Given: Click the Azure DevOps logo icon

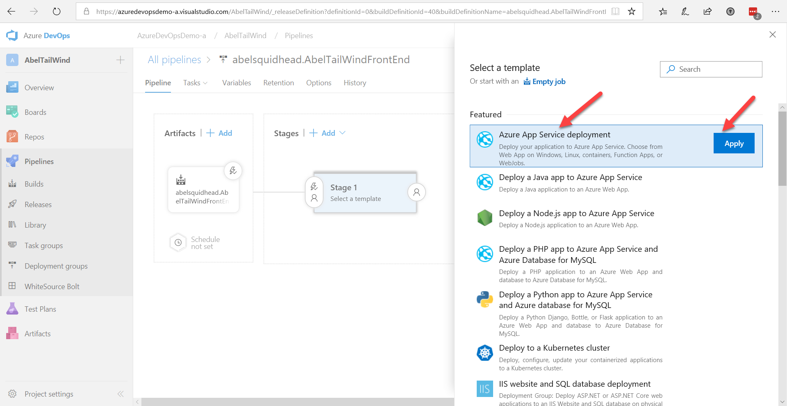Looking at the screenshot, I should point(12,36).
